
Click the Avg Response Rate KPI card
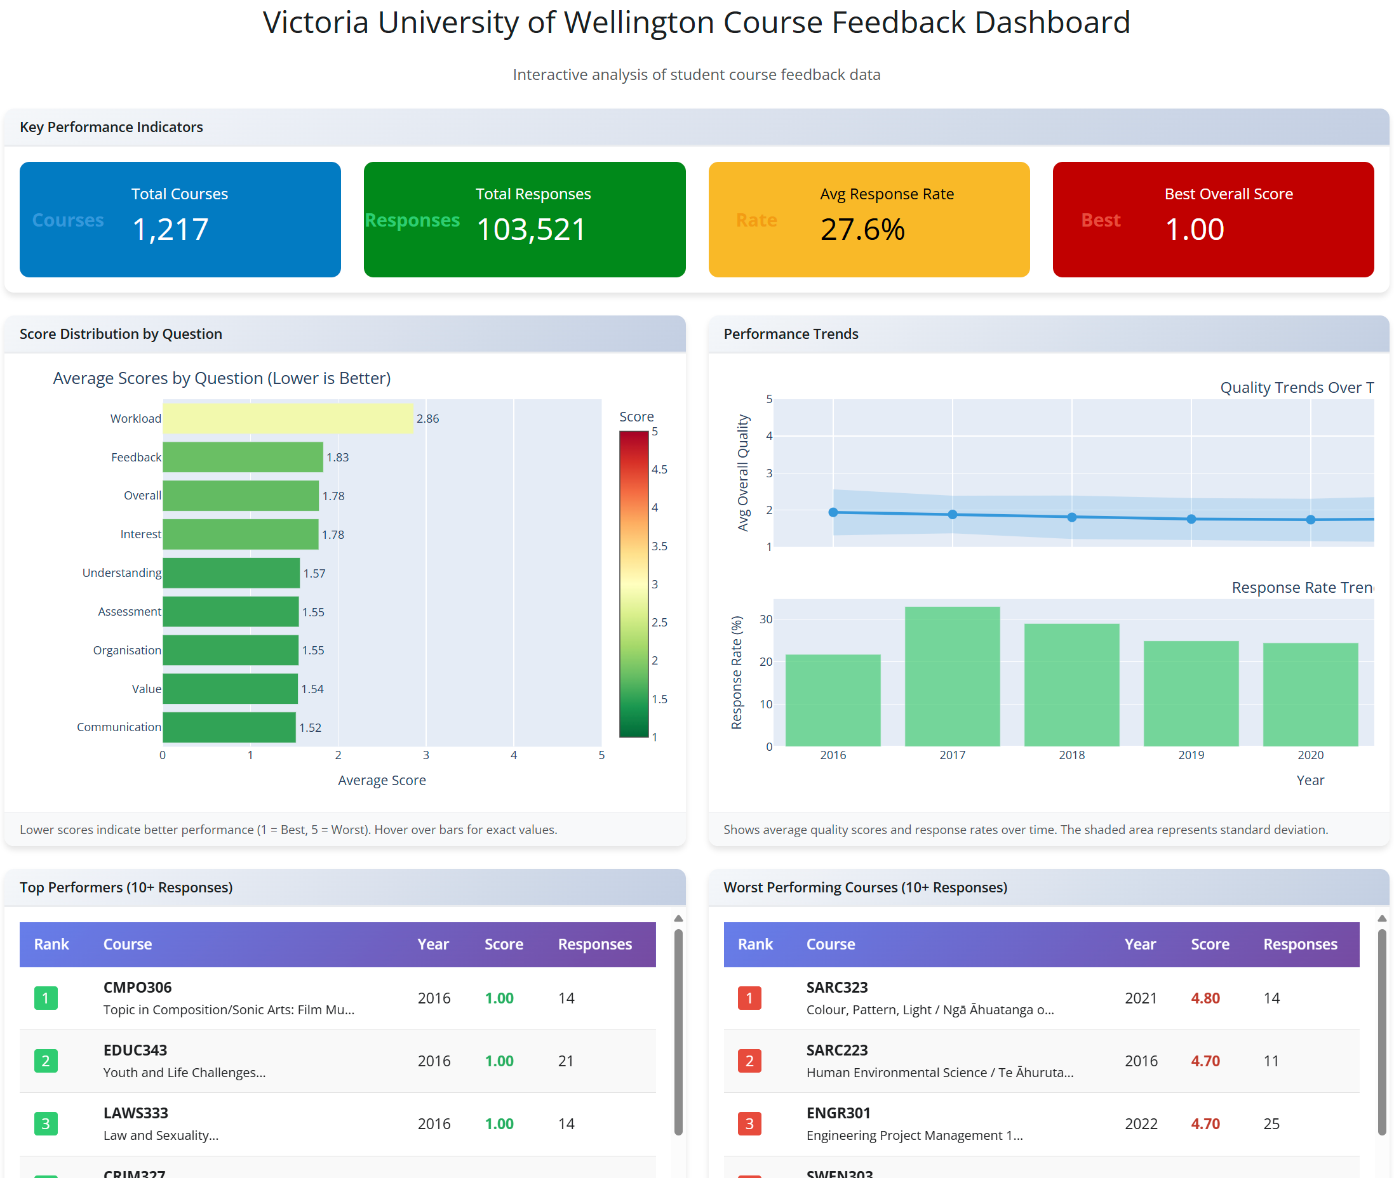[869, 219]
